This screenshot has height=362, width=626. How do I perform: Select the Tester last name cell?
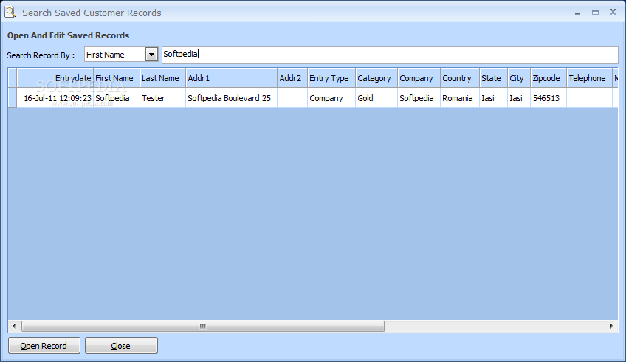[x=163, y=98]
